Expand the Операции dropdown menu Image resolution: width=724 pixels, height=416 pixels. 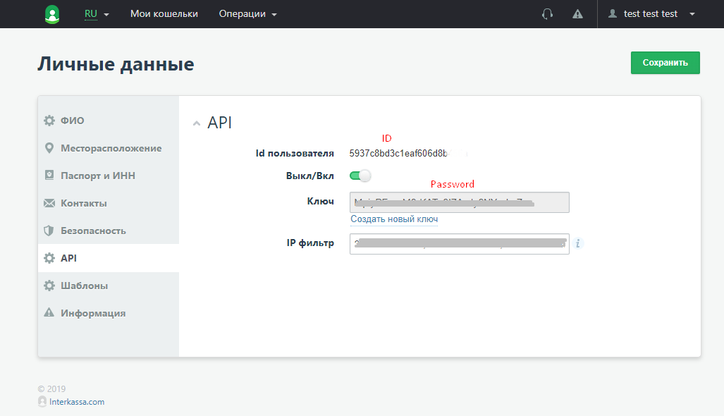(247, 14)
